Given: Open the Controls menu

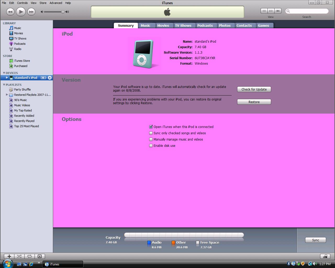Looking at the screenshot, I should pyautogui.click(x=22, y=3).
